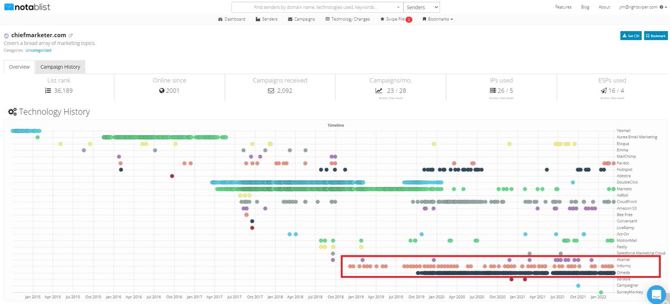This screenshot has width=670, height=304.
Task: Open Technology Changes page
Action: pyautogui.click(x=347, y=19)
